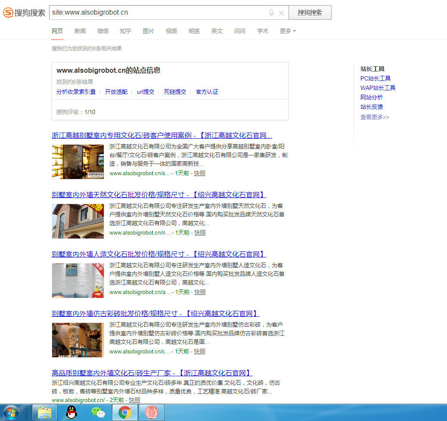This screenshot has height=421, width=447.
Task: Open WeChat from the taskbar
Action: 98,412
